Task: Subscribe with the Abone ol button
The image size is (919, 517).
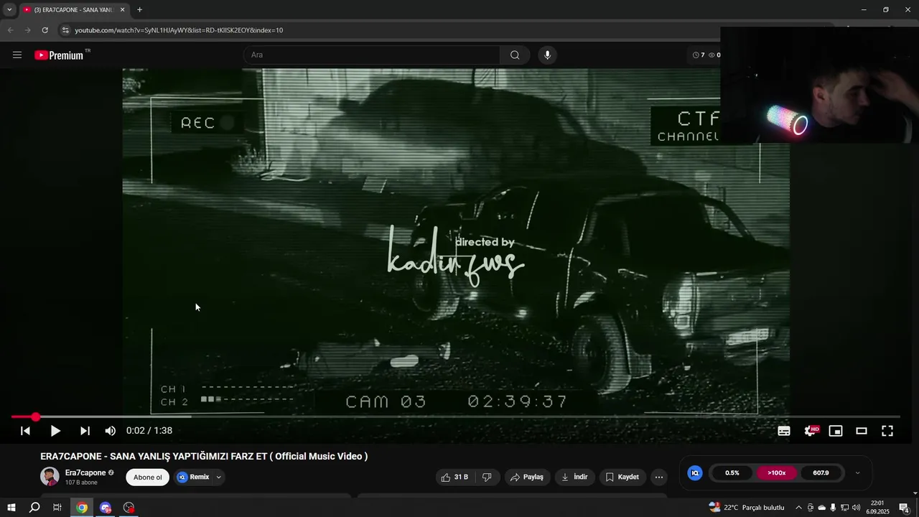Action: [x=148, y=478]
